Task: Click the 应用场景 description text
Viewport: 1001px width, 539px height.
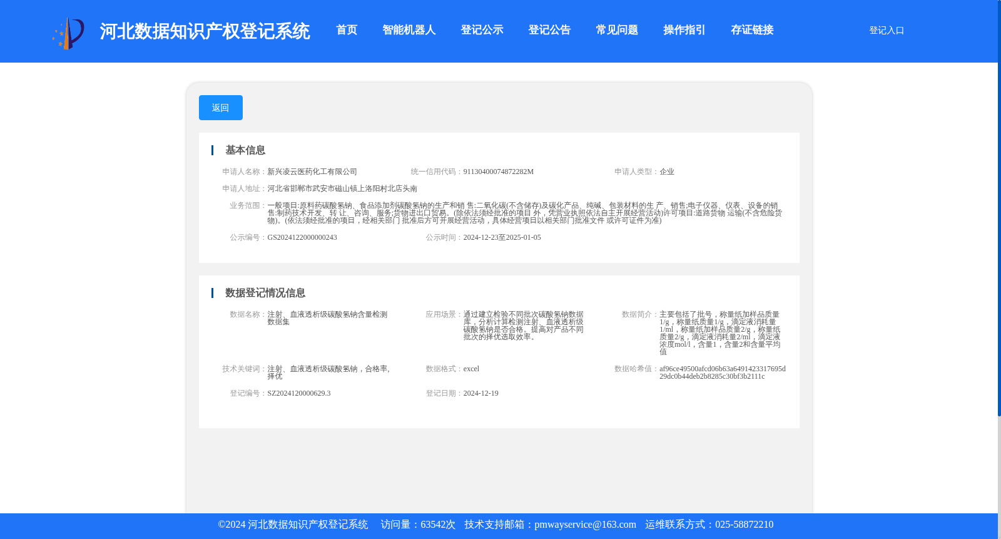Action: click(524, 326)
